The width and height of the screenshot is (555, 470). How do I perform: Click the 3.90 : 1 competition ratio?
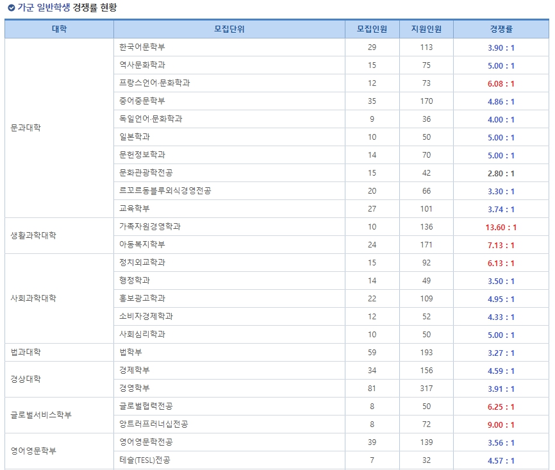pos(501,48)
